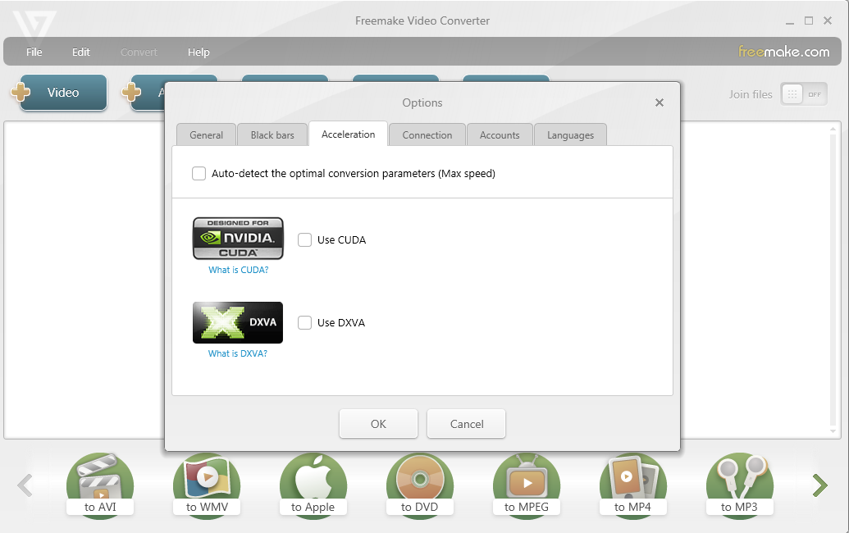Tick the Use DXVA checkbox
This screenshot has width=849, height=533.
(x=305, y=323)
